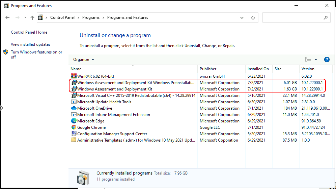The image size is (336, 189).
Task: Expand the address bar history dropdown
Action: click(242, 18)
